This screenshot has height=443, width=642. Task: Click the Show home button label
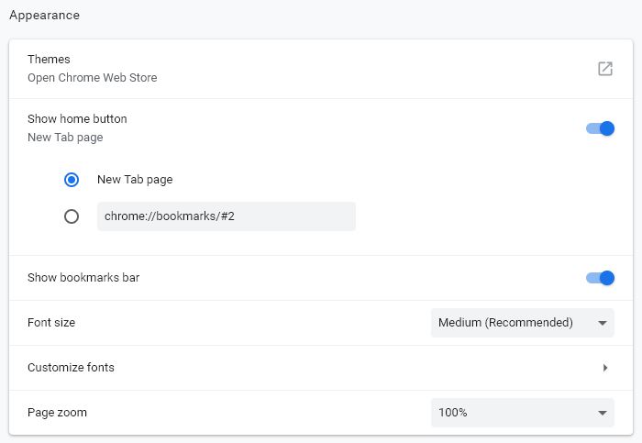pos(77,119)
